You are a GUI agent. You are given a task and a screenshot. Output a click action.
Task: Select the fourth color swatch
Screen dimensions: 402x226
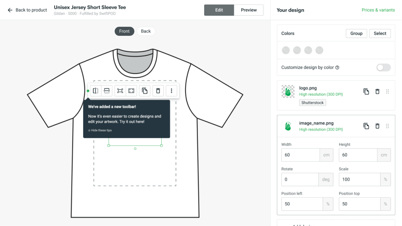click(x=319, y=51)
